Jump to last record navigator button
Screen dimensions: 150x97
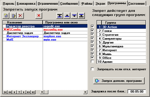click(33, 92)
